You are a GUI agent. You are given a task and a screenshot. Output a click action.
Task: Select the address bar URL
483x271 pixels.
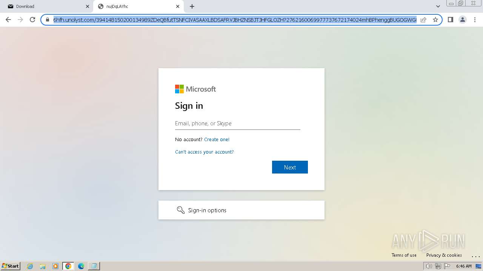235,20
